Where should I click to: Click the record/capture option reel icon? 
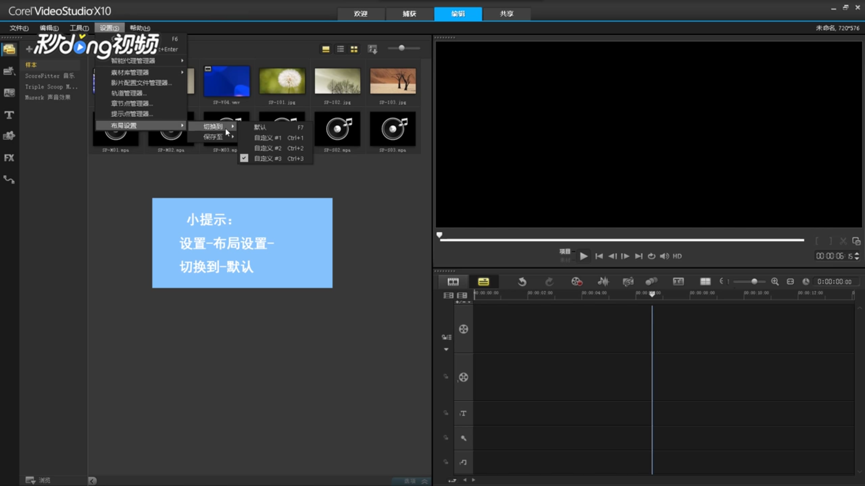pos(576,282)
